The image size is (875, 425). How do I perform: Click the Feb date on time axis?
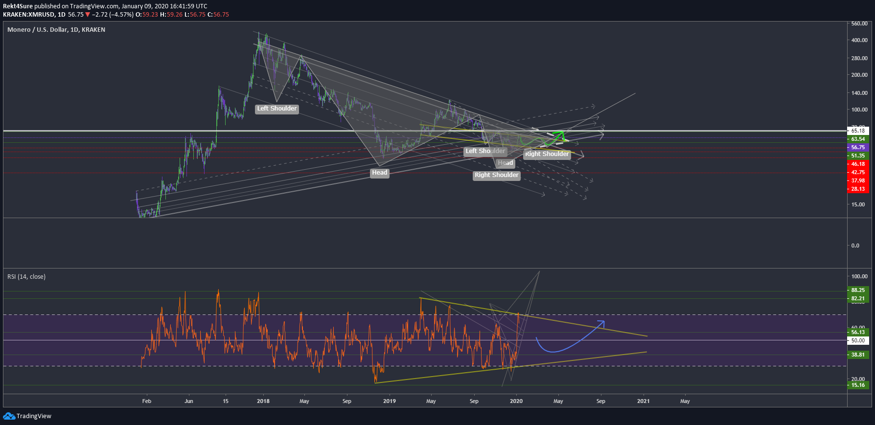(147, 401)
